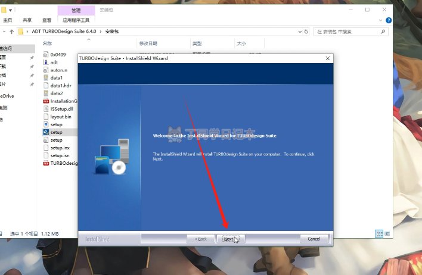Select the layout.bin file icon
The width and height of the screenshot is (422, 275).
pyautogui.click(x=45, y=117)
